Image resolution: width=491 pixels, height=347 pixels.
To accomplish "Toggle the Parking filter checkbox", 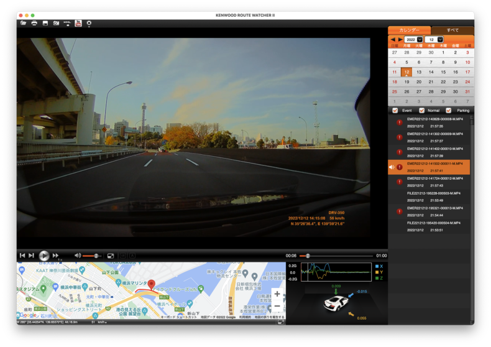I will (x=449, y=111).
